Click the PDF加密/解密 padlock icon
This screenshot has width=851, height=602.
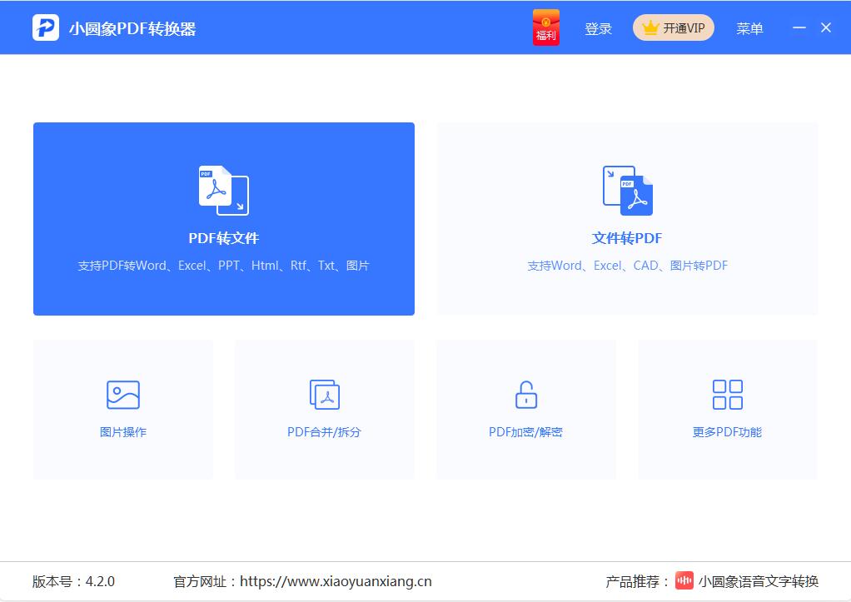[x=526, y=395]
